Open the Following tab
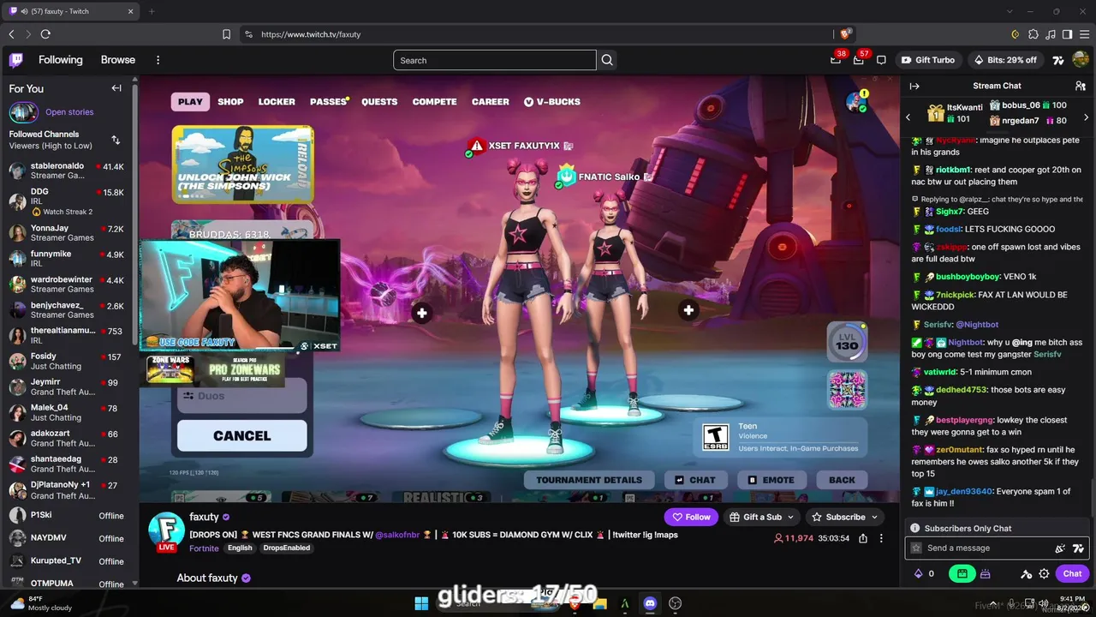Screen dimensions: 1096x617 pos(60,60)
